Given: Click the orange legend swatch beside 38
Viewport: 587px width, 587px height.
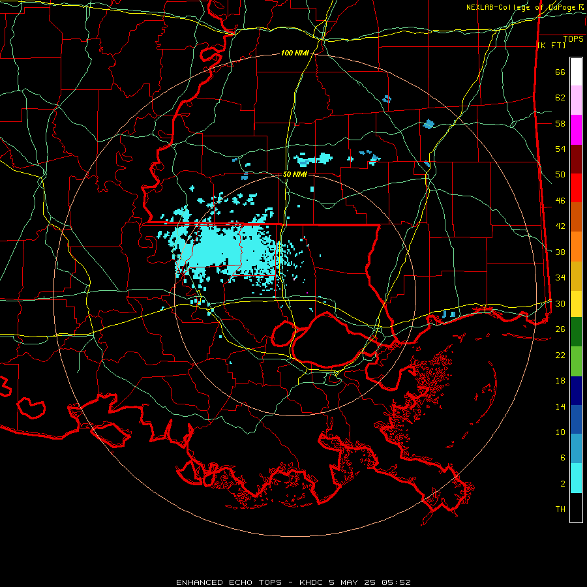Looking at the screenshot, I should 576,247.
